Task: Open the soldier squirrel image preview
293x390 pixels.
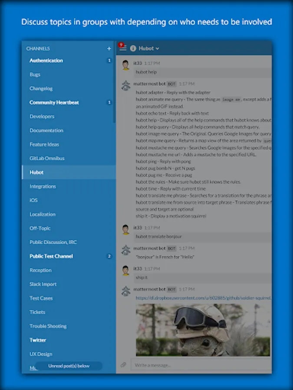Action: click(203, 330)
